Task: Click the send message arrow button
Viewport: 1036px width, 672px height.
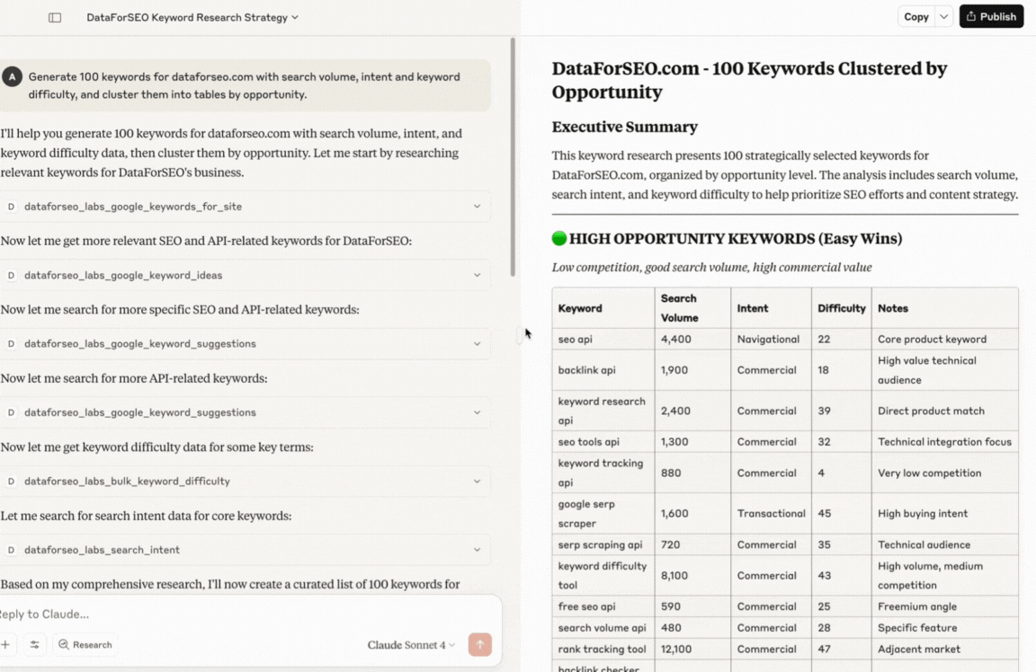Action: (x=479, y=644)
